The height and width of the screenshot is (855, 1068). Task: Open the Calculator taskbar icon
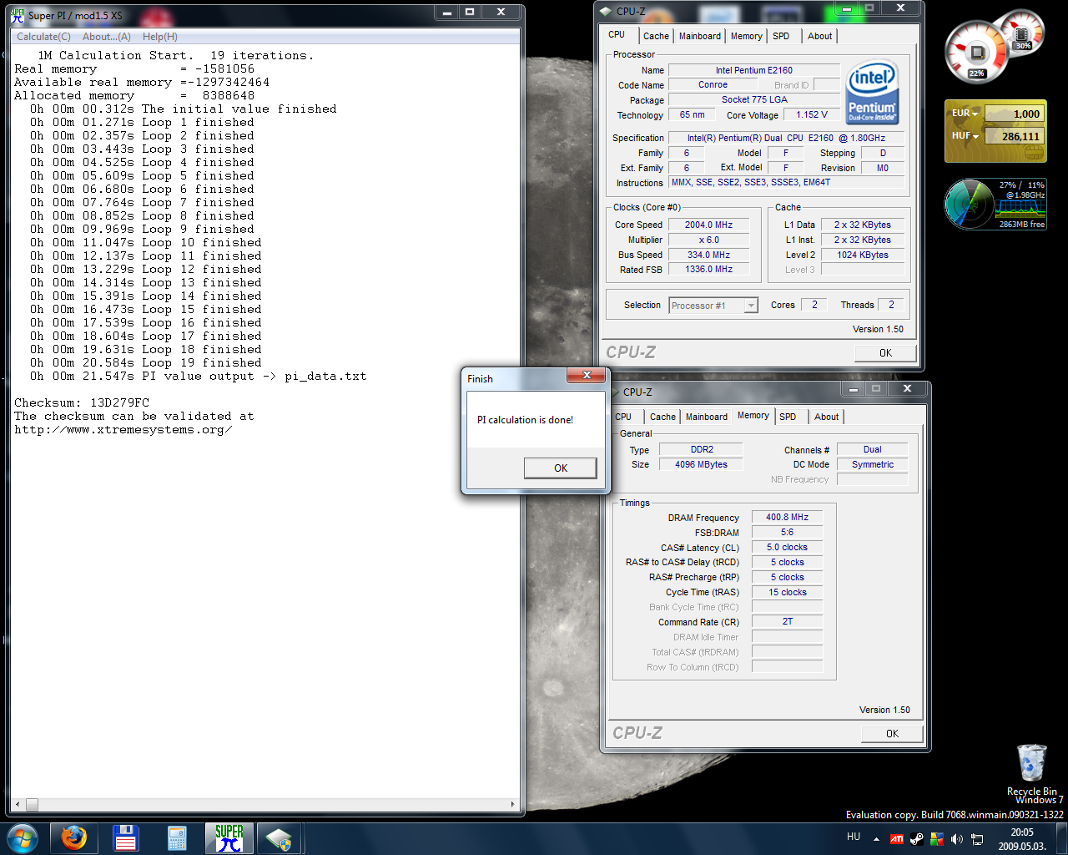click(177, 838)
